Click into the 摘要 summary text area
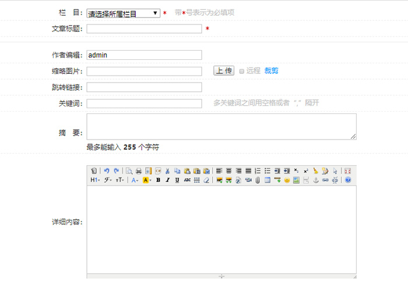 tap(221, 126)
